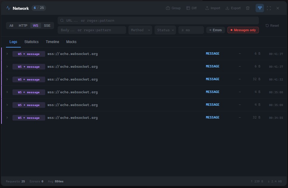Click Import to load network logs
This screenshot has height=188, width=288.
(213, 8)
